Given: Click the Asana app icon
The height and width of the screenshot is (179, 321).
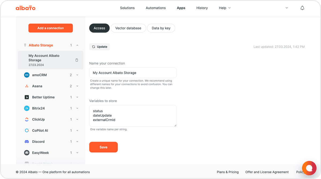Looking at the screenshot, I should point(27,86).
